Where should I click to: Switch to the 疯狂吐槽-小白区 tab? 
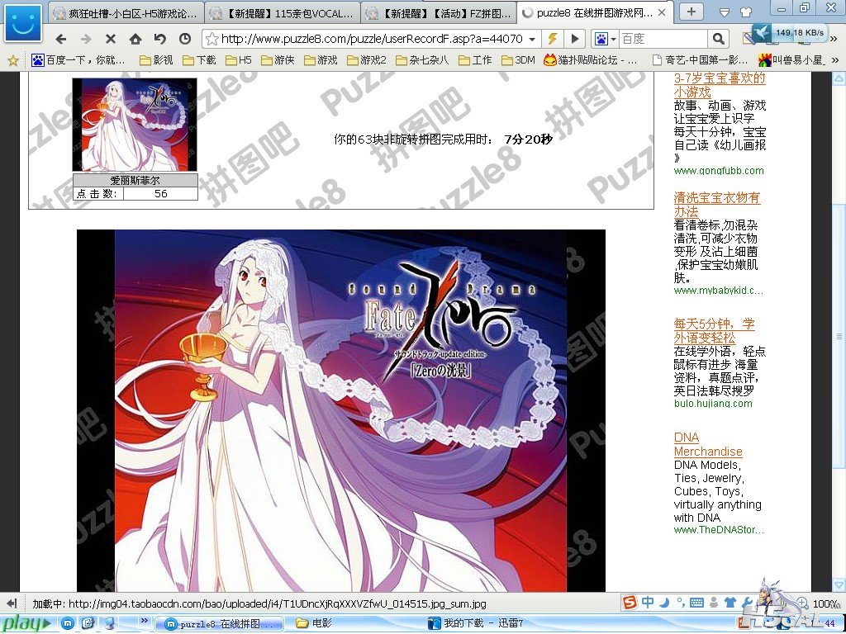[126, 13]
